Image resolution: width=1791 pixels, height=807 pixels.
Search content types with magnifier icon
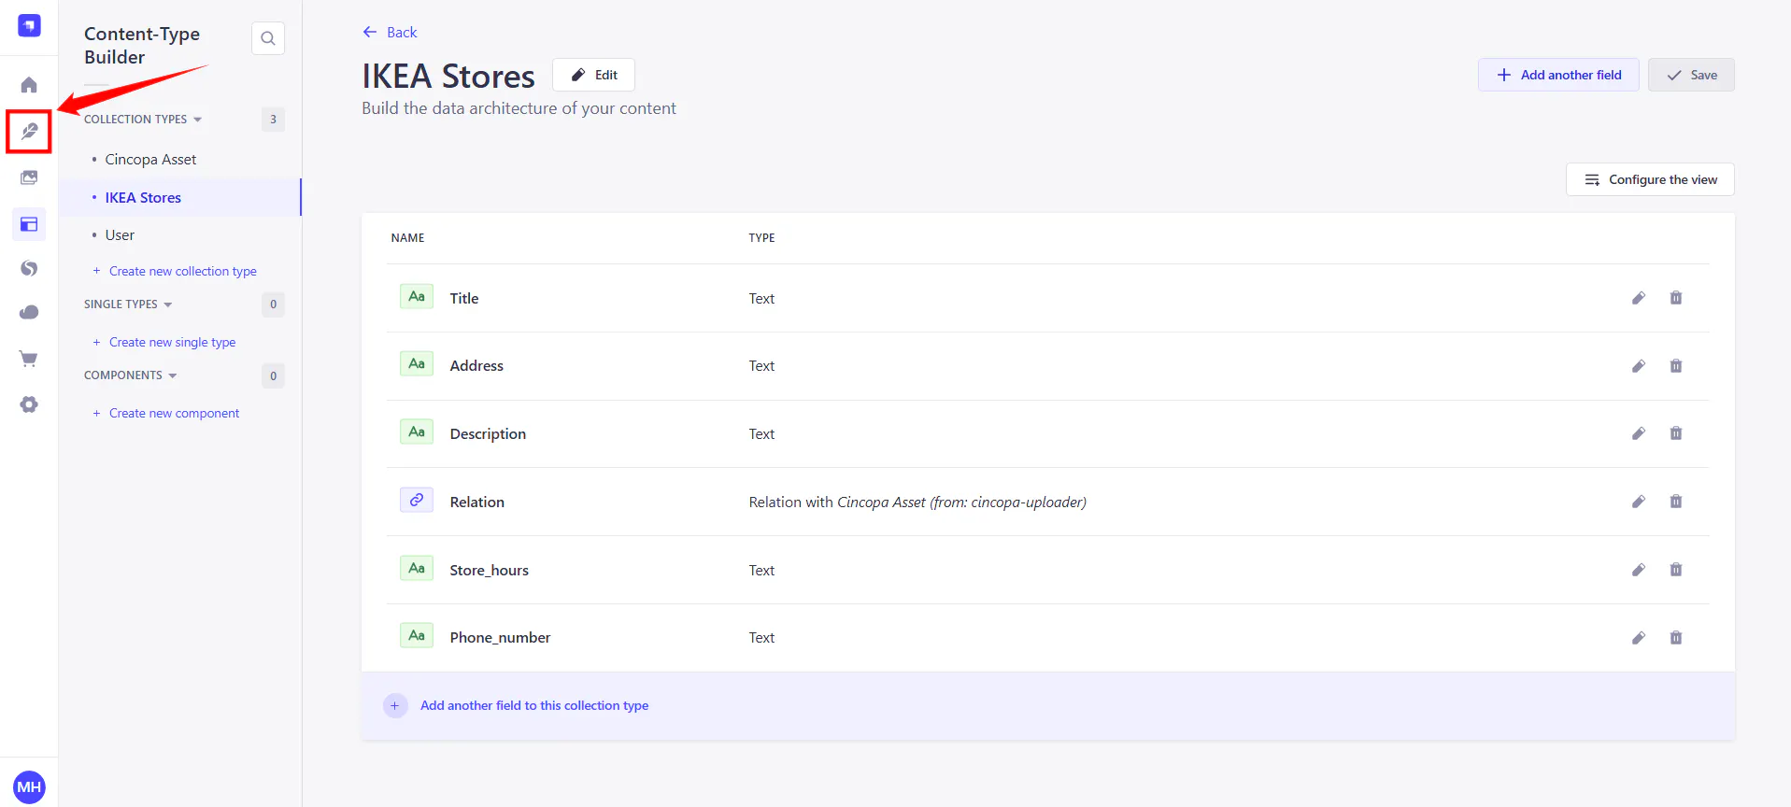268,38
